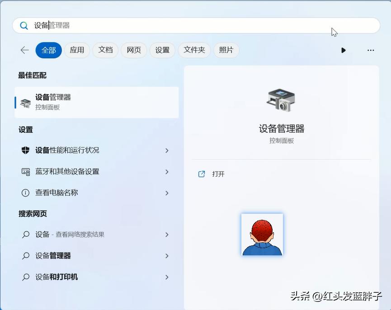Open the ellipsis overflow menu at top right

(x=371, y=50)
